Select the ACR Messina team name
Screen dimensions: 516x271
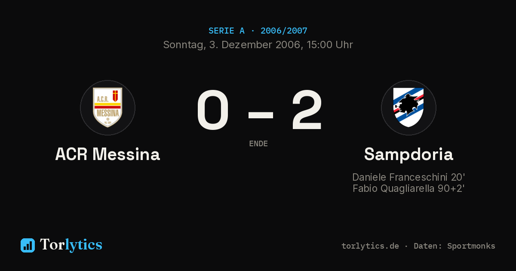[107, 154]
